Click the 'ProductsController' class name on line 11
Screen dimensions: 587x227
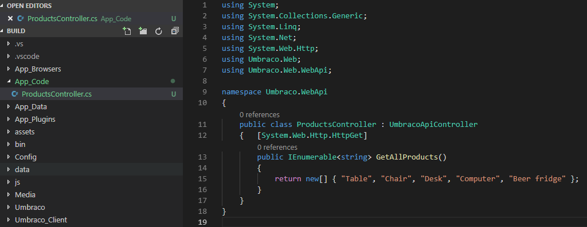coord(336,124)
